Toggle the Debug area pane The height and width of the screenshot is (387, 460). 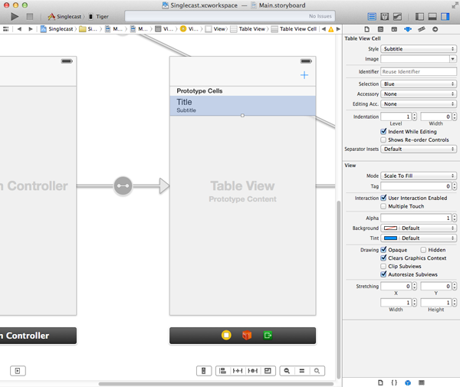point(432,17)
